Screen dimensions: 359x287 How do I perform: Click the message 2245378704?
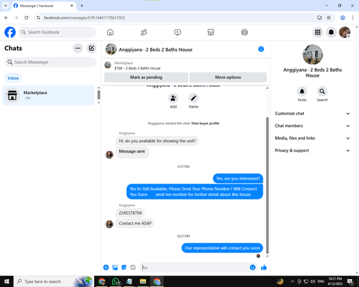(130, 213)
